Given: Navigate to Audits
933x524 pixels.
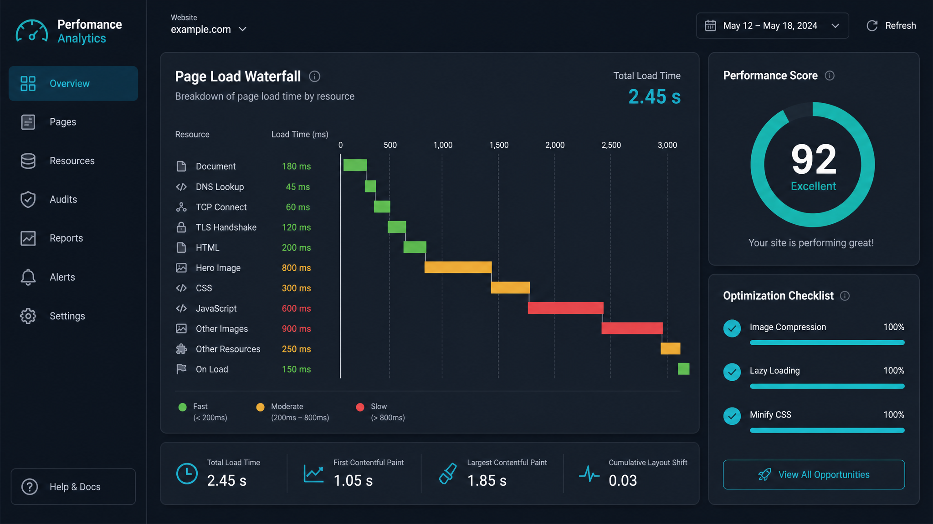Looking at the screenshot, I should 73,199.
